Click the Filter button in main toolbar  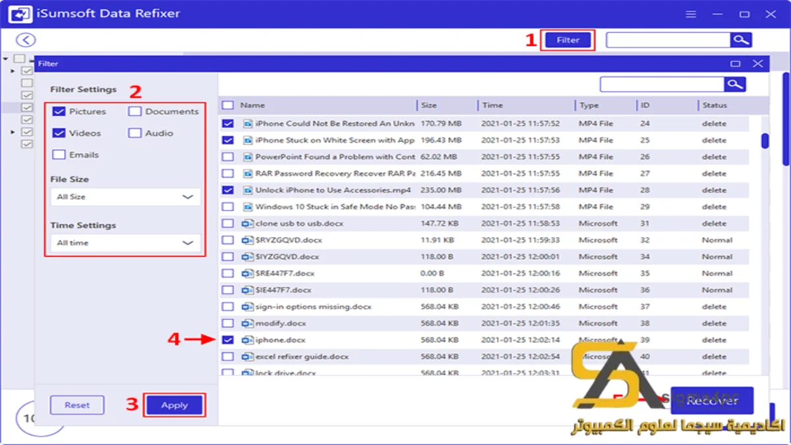[x=568, y=40]
